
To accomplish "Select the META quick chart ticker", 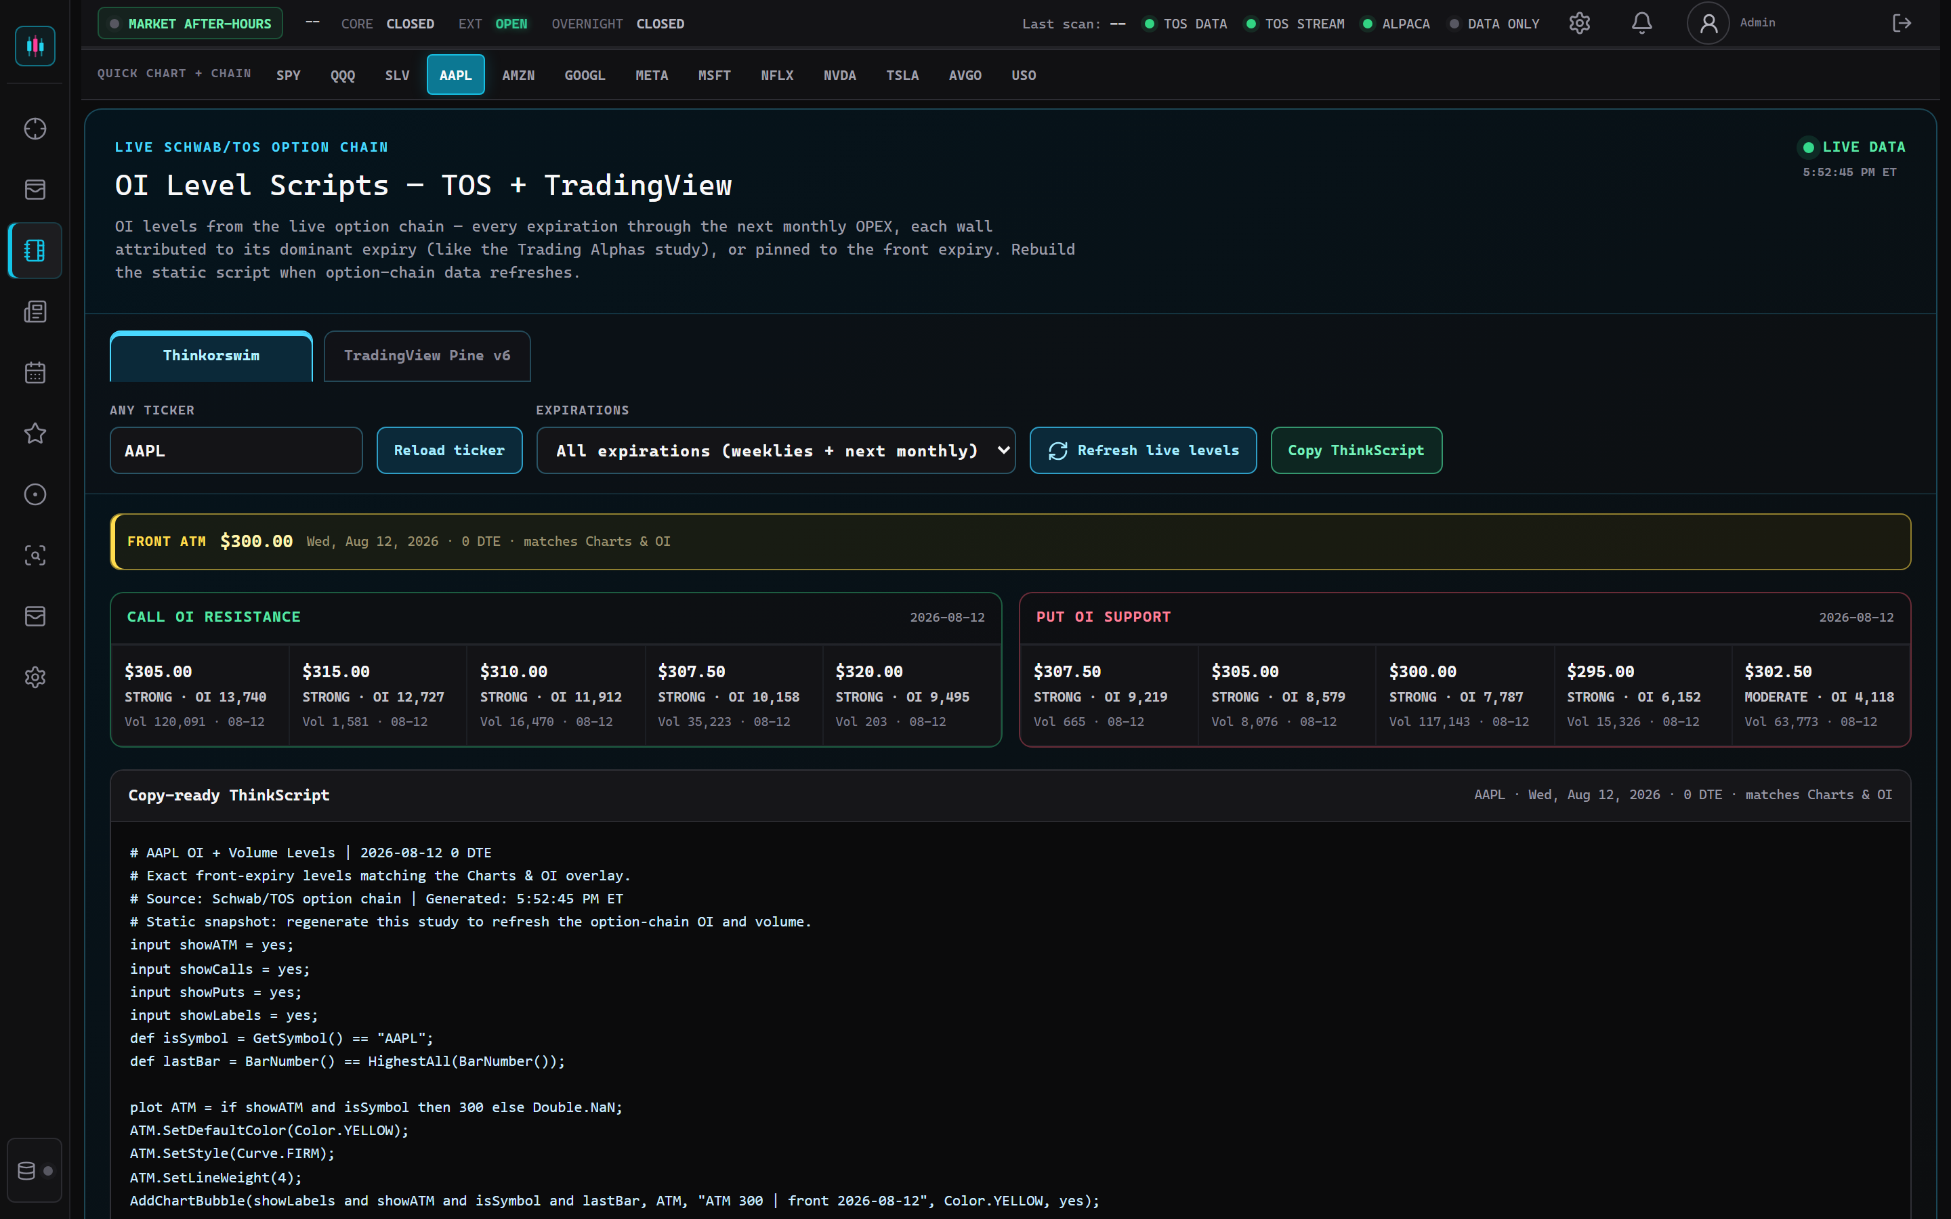I will [652, 75].
